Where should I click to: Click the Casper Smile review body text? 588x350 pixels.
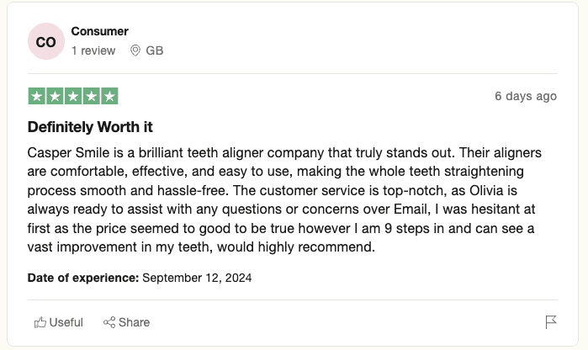click(x=284, y=200)
